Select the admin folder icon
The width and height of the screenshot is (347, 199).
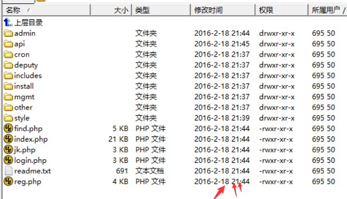[x=8, y=33]
